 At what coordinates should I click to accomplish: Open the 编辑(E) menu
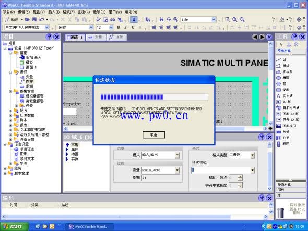[x=23, y=12]
